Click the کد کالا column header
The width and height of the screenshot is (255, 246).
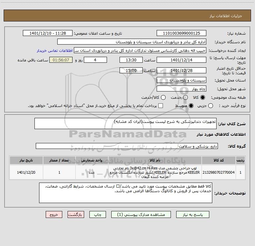click(x=219, y=160)
